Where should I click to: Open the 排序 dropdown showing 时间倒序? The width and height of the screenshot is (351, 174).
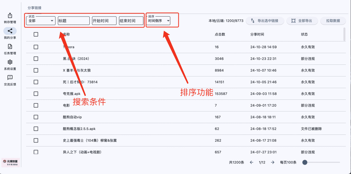[x=159, y=21]
